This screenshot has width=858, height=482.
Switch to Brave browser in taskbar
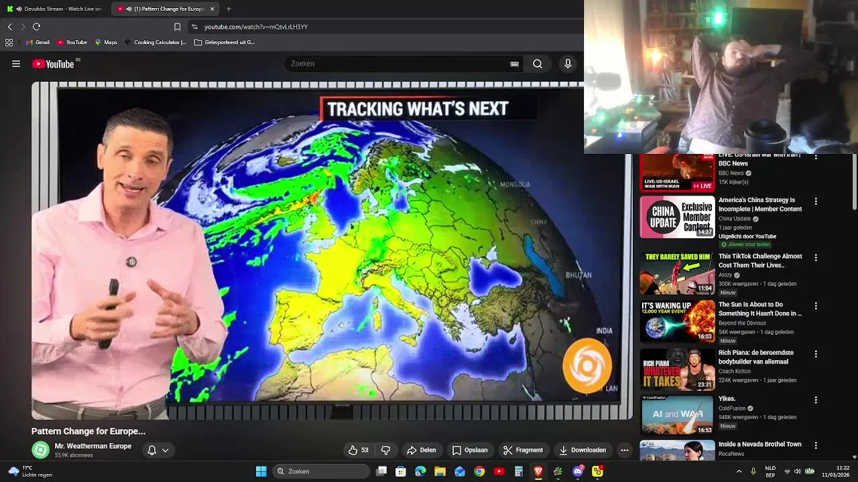pos(538,471)
